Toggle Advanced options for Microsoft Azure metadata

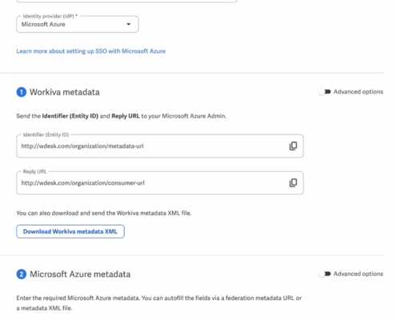325,274
